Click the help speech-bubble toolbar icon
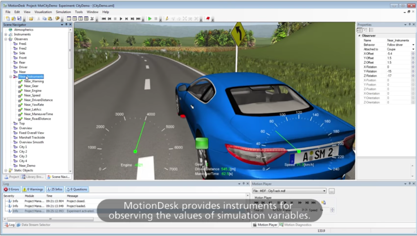Screen dimensions: 417x236 tap(57, 19)
